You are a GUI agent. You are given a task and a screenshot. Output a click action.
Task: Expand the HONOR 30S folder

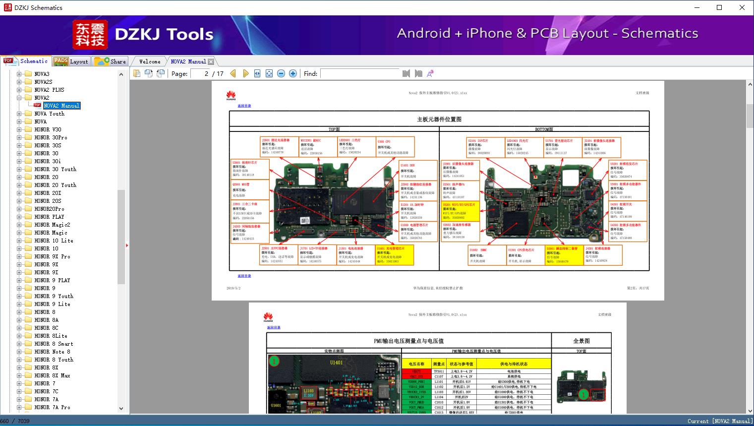[x=19, y=145]
